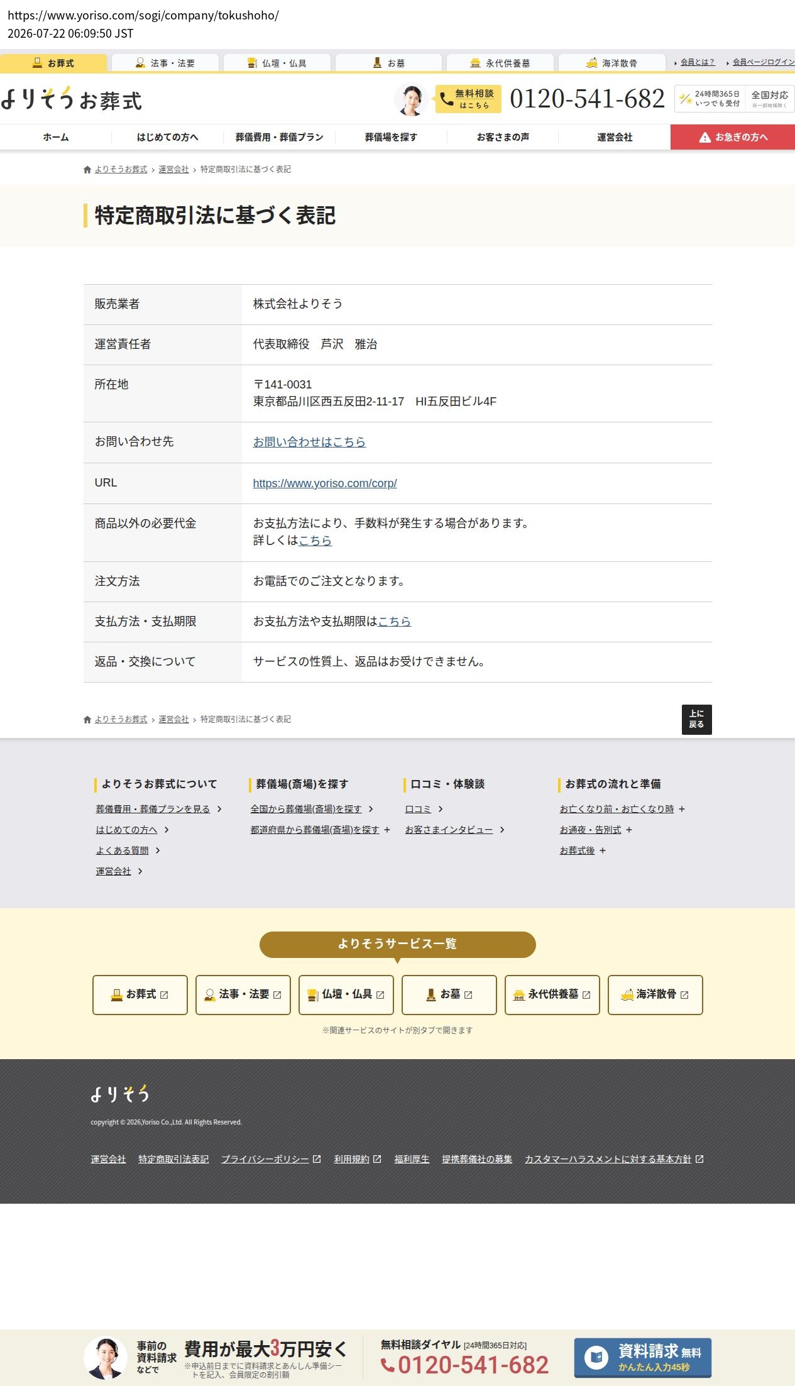Click the 会員とは? link
Viewport: 795px width, 1386px height.
pyautogui.click(x=697, y=62)
